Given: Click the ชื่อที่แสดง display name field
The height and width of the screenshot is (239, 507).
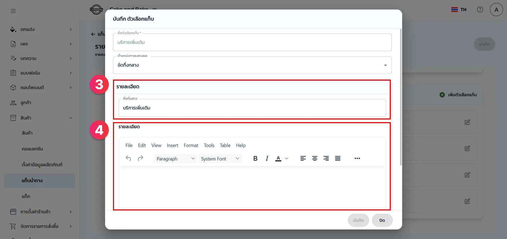Looking at the screenshot, I should point(252,108).
